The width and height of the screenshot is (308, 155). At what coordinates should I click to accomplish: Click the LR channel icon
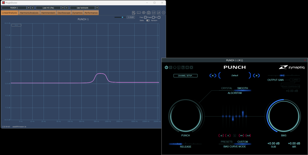pyautogui.click(x=159, y=13)
